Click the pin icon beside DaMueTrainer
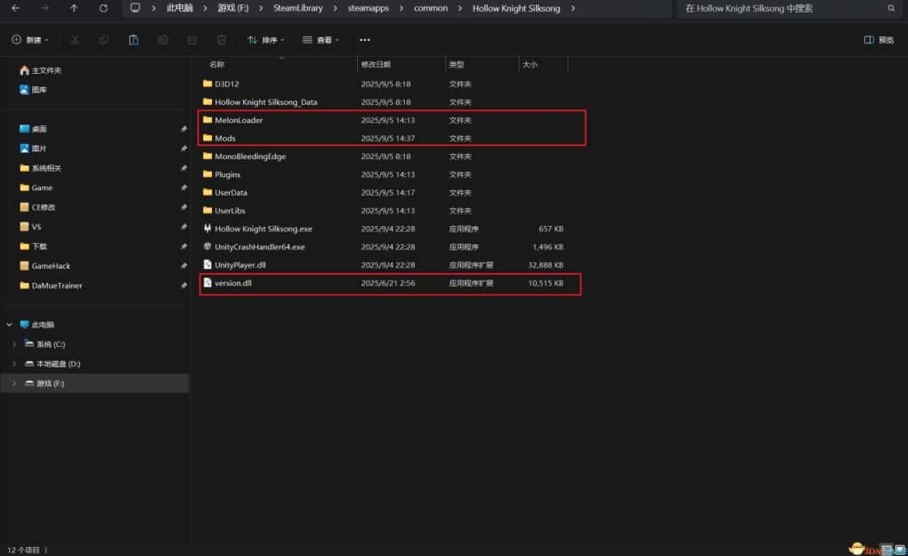This screenshot has width=908, height=556. tap(183, 286)
